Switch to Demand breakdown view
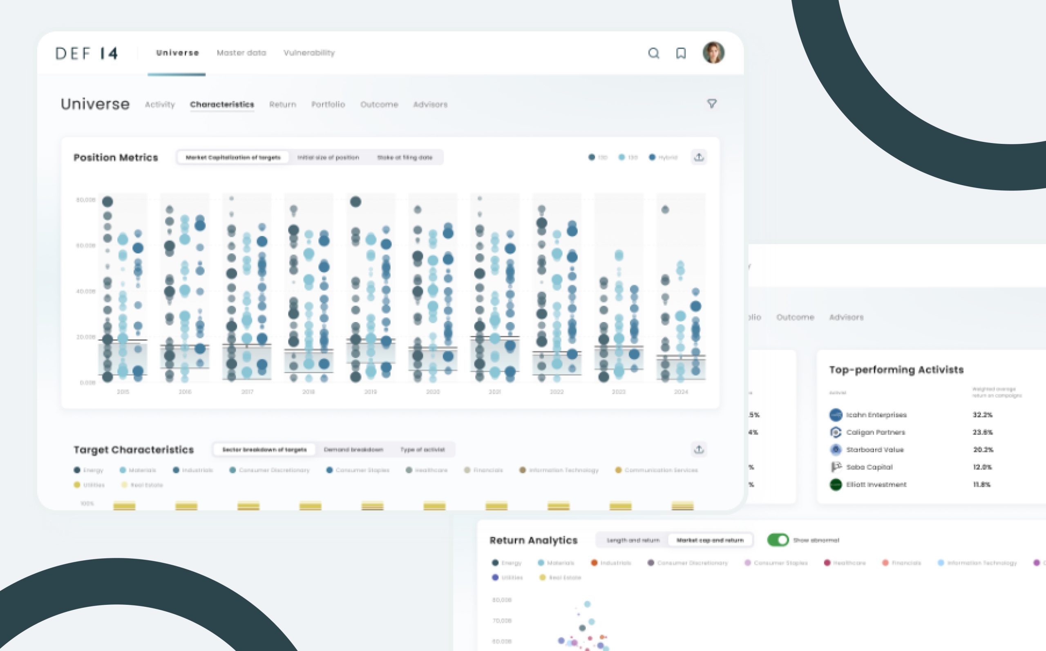 [353, 450]
